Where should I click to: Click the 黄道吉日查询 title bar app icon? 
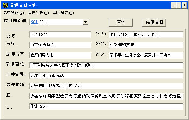pyautogui.click(x=5, y=5)
